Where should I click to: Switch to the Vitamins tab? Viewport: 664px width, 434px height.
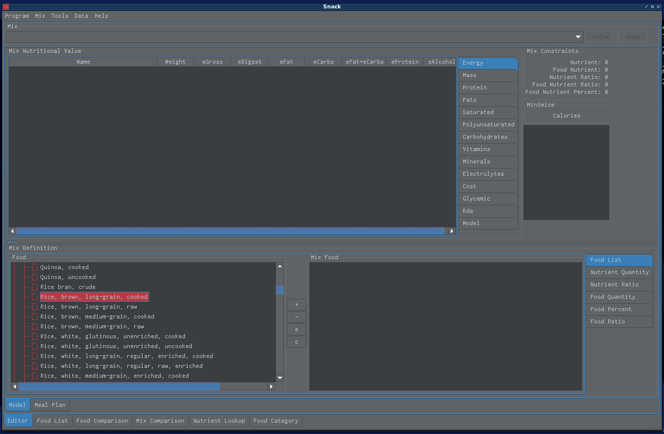(488, 149)
